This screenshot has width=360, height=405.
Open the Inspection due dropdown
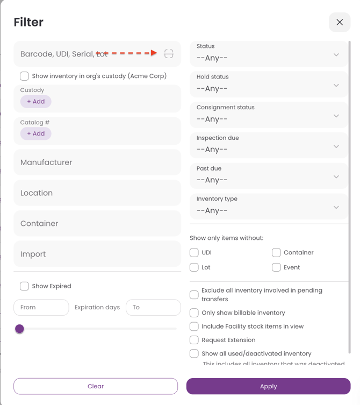(x=268, y=145)
